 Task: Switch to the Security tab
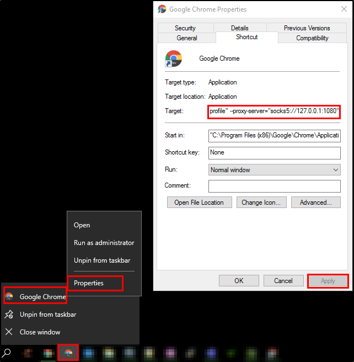pos(185,28)
